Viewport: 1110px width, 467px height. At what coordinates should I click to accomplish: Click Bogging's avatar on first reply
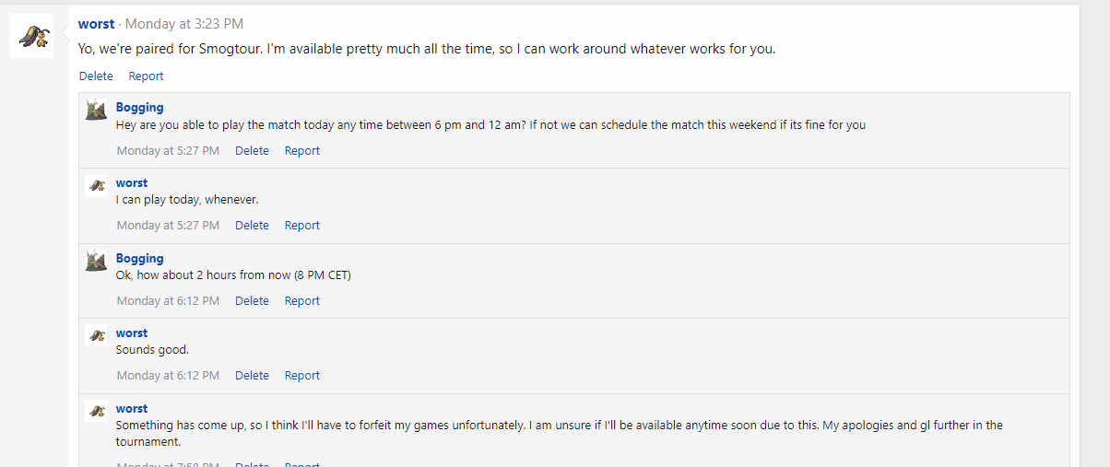[96, 110]
